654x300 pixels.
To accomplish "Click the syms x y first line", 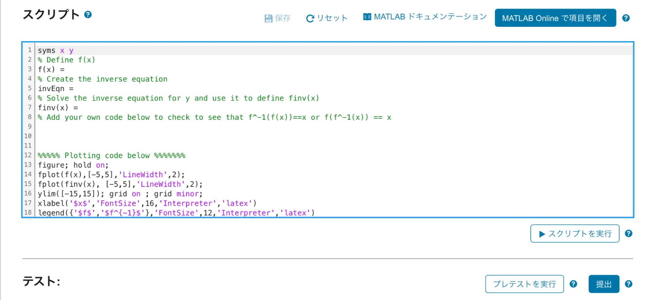I will click(x=56, y=50).
